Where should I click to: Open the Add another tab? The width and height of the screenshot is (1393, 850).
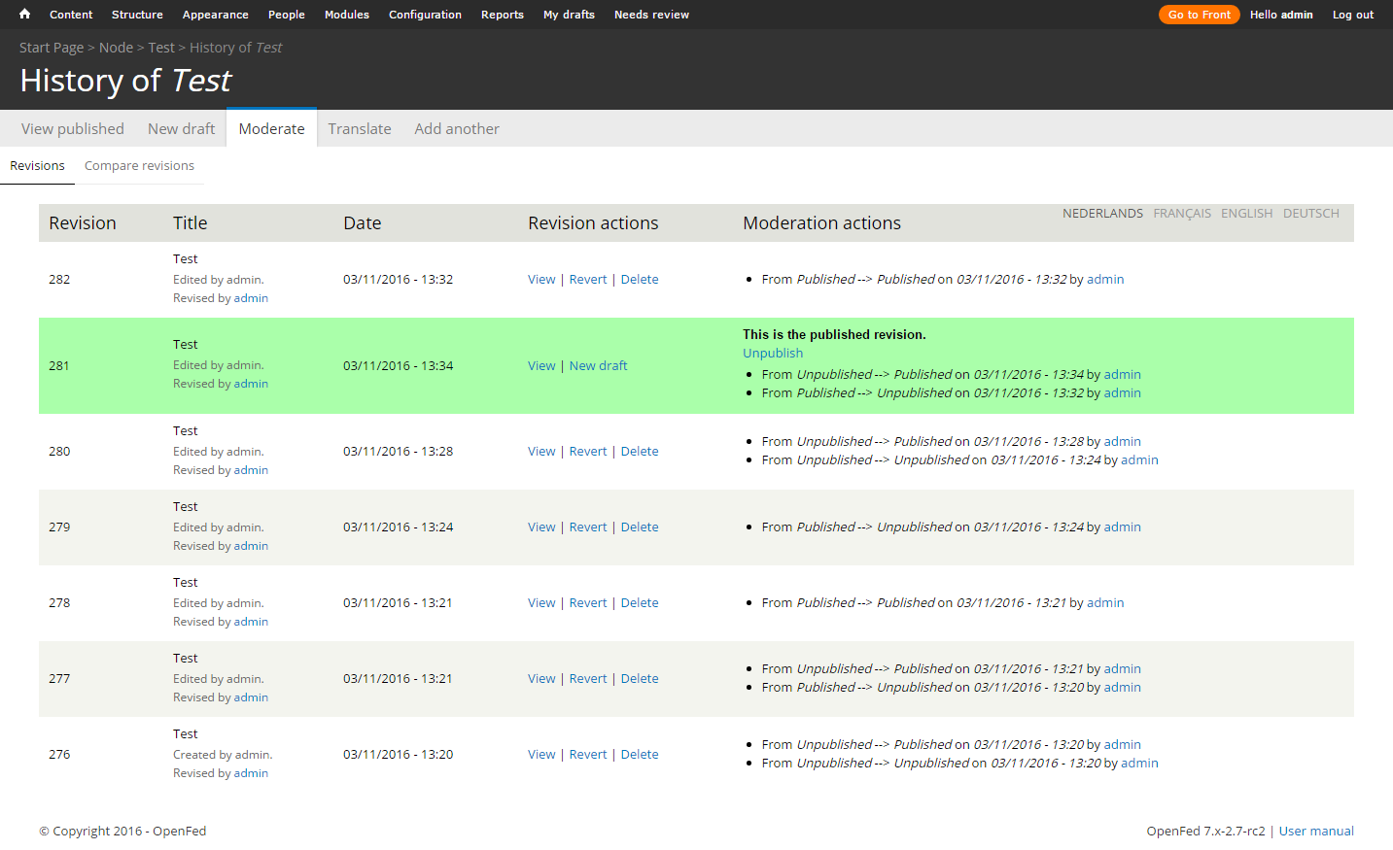(457, 128)
